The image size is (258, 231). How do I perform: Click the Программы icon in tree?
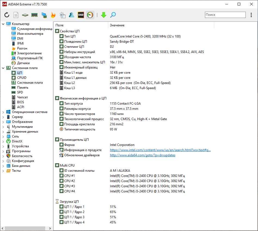click(8, 151)
